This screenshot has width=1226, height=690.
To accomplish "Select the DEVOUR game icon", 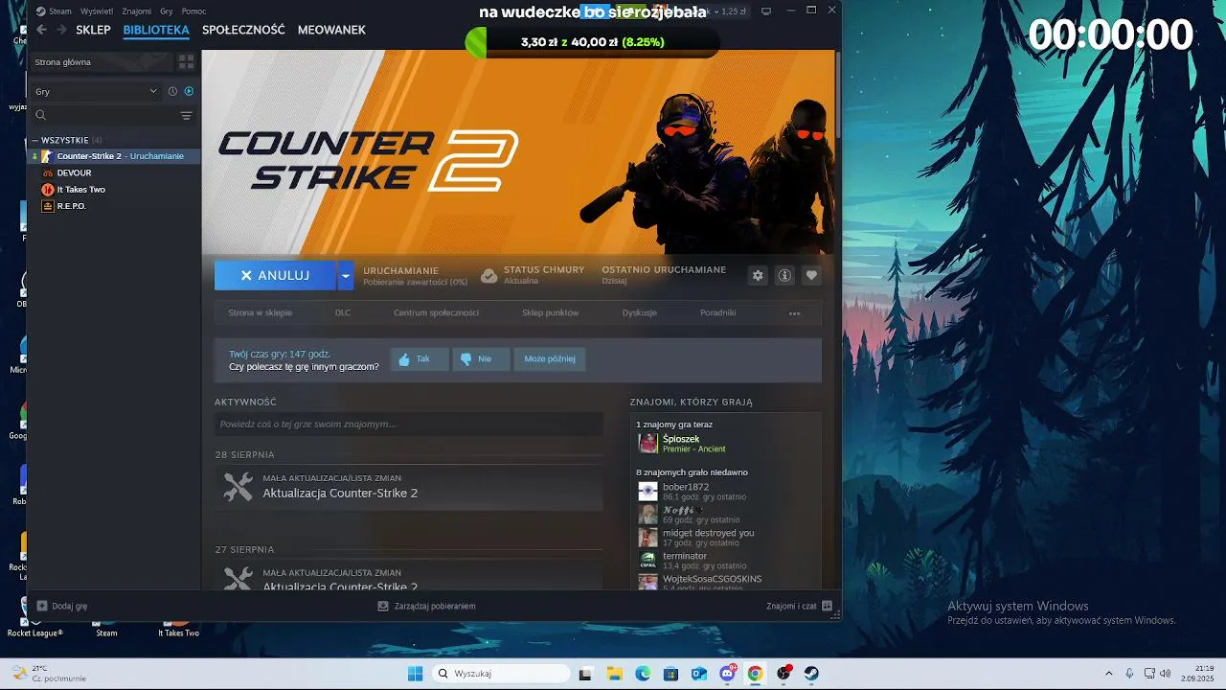I will 48,172.
